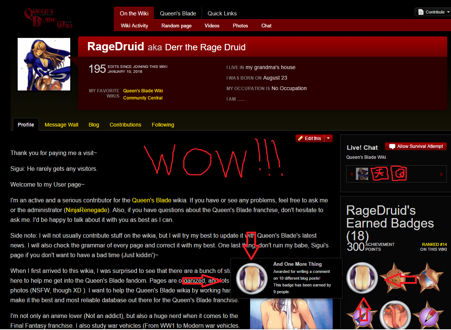Viewport: 451px width, 330px height.
Task: Expand the Contribute dropdown arrow
Action: coord(448,12)
